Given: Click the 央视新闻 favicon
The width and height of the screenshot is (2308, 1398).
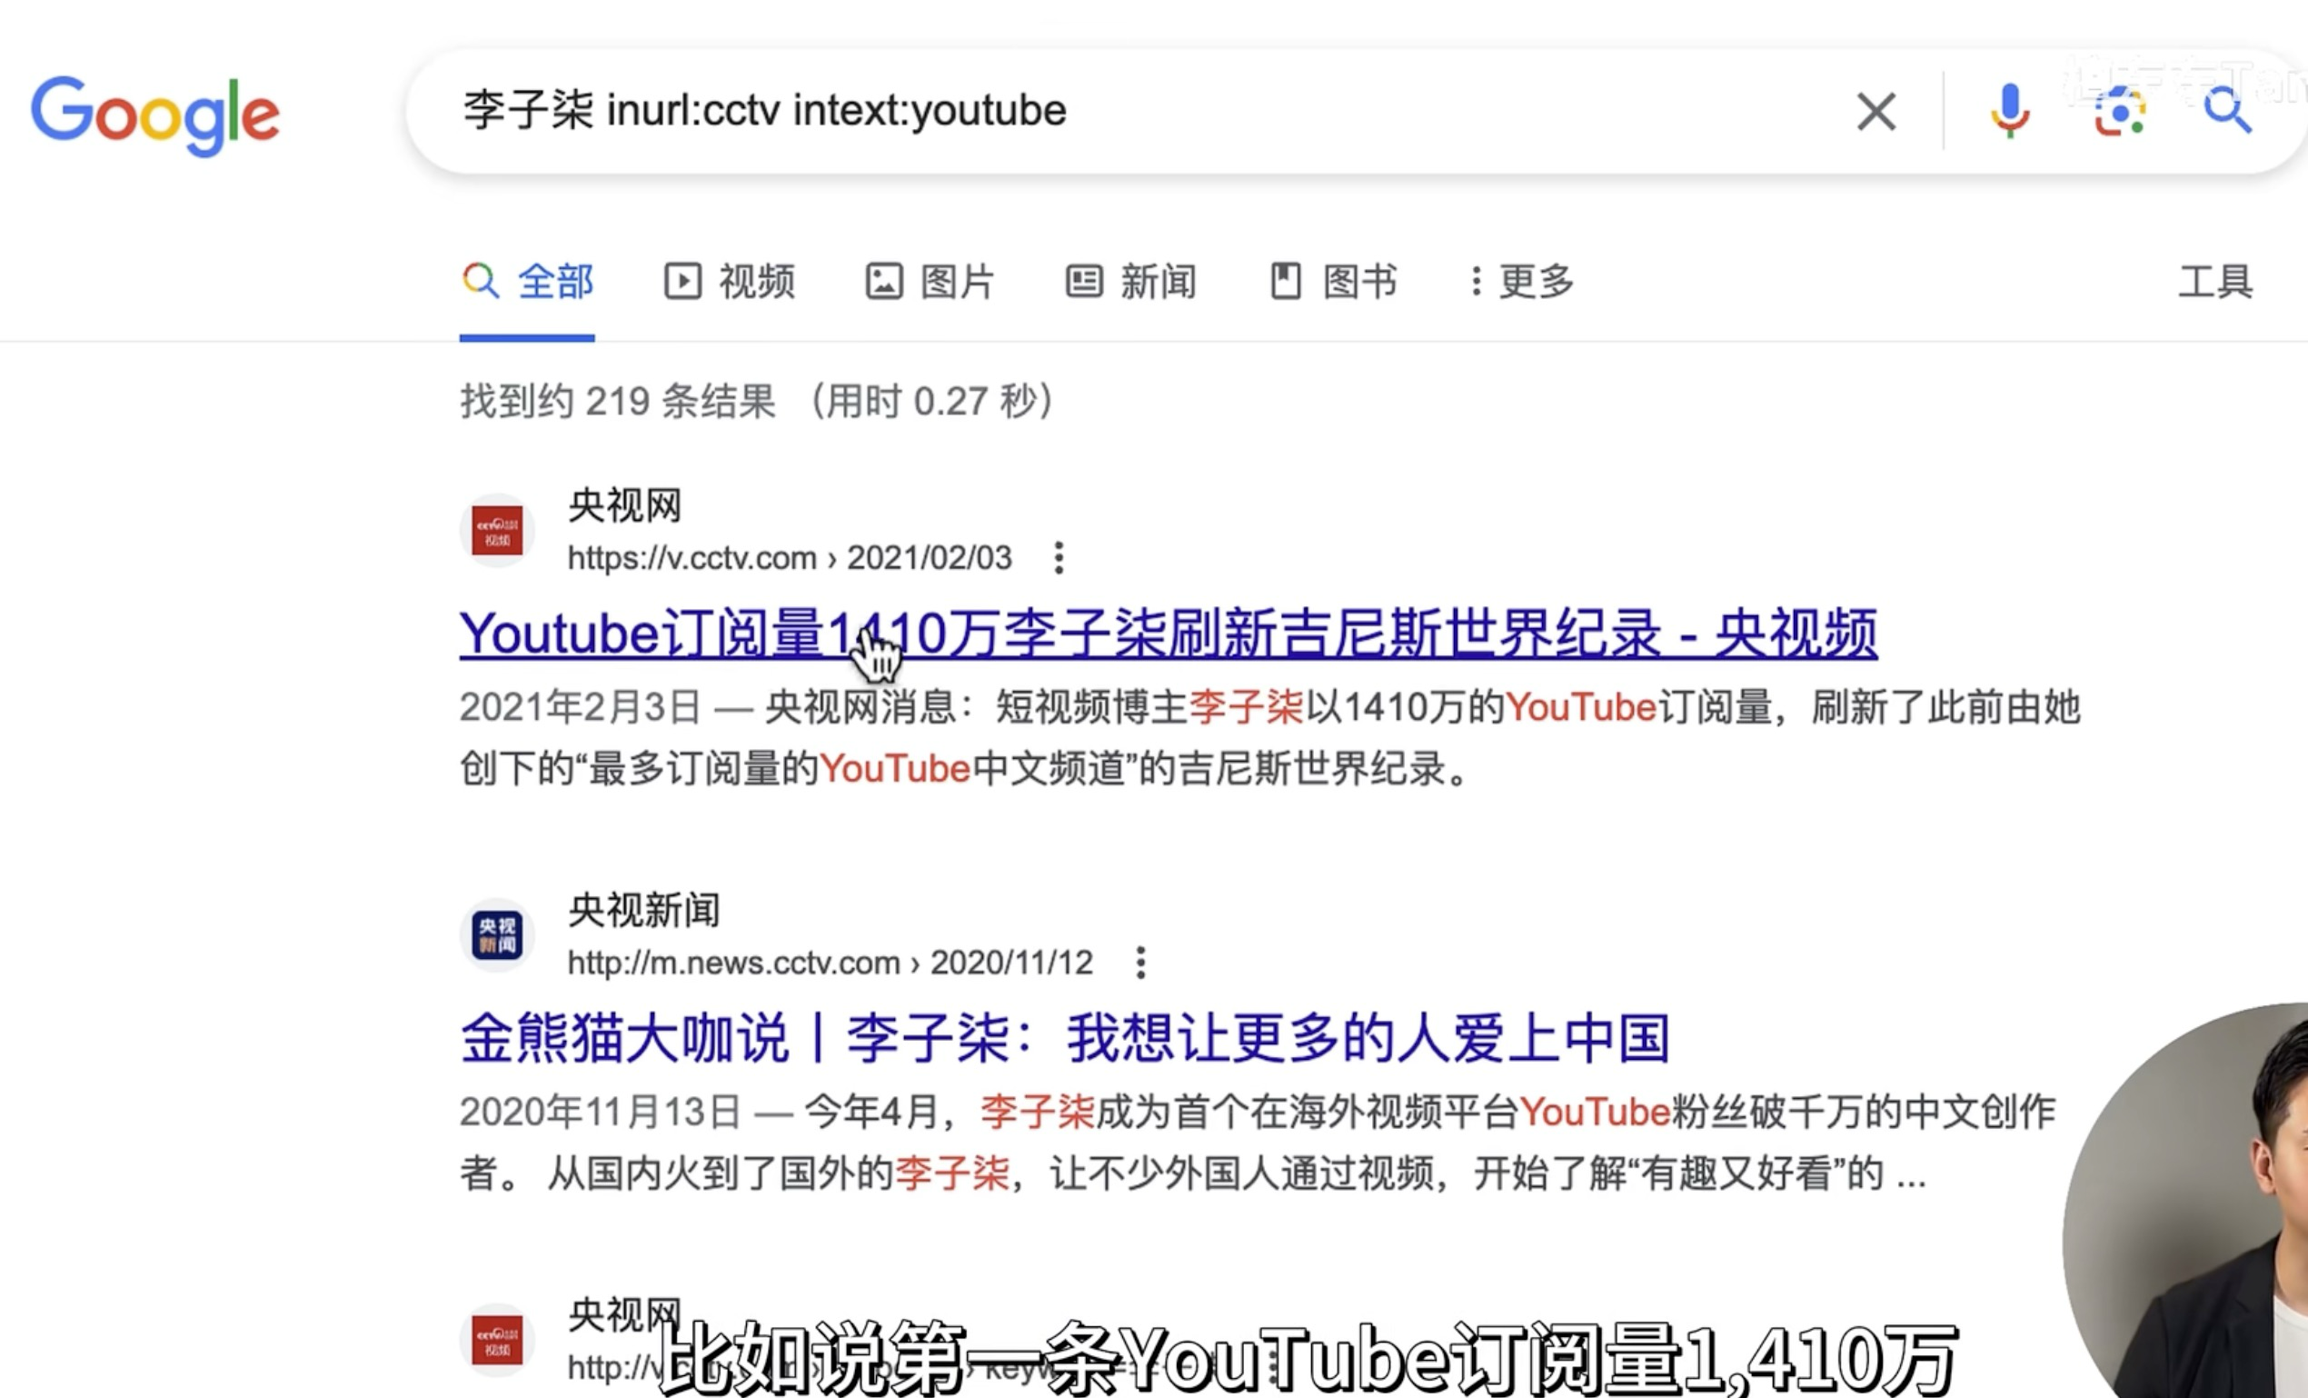Looking at the screenshot, I should tap(496, 936).
